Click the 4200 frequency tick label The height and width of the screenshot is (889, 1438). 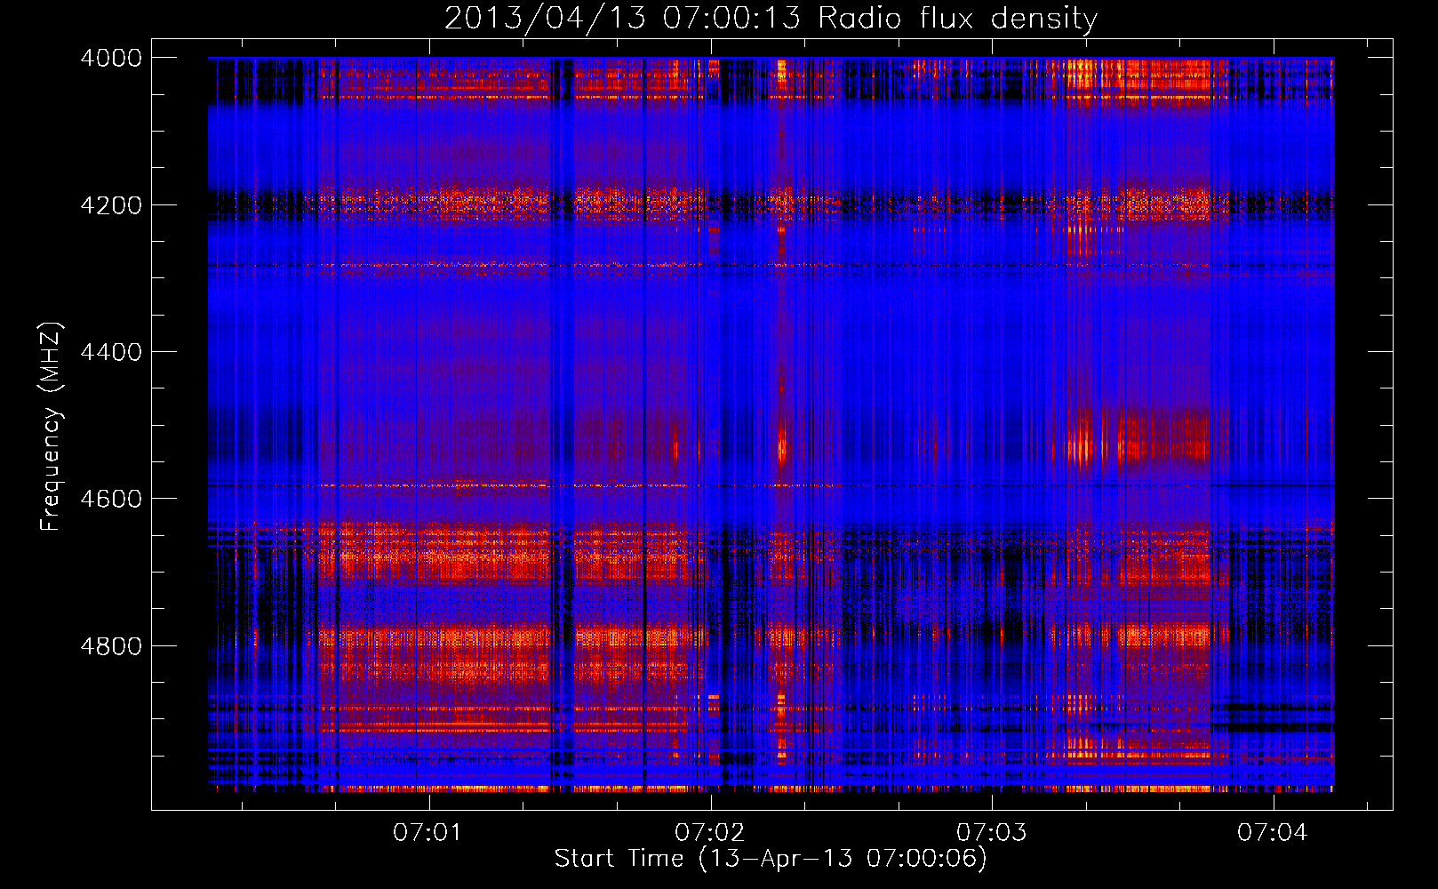[111, 205]
